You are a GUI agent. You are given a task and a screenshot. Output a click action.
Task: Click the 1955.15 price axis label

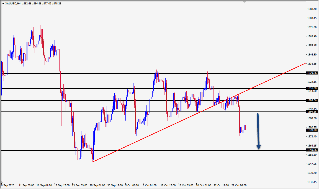312,46
